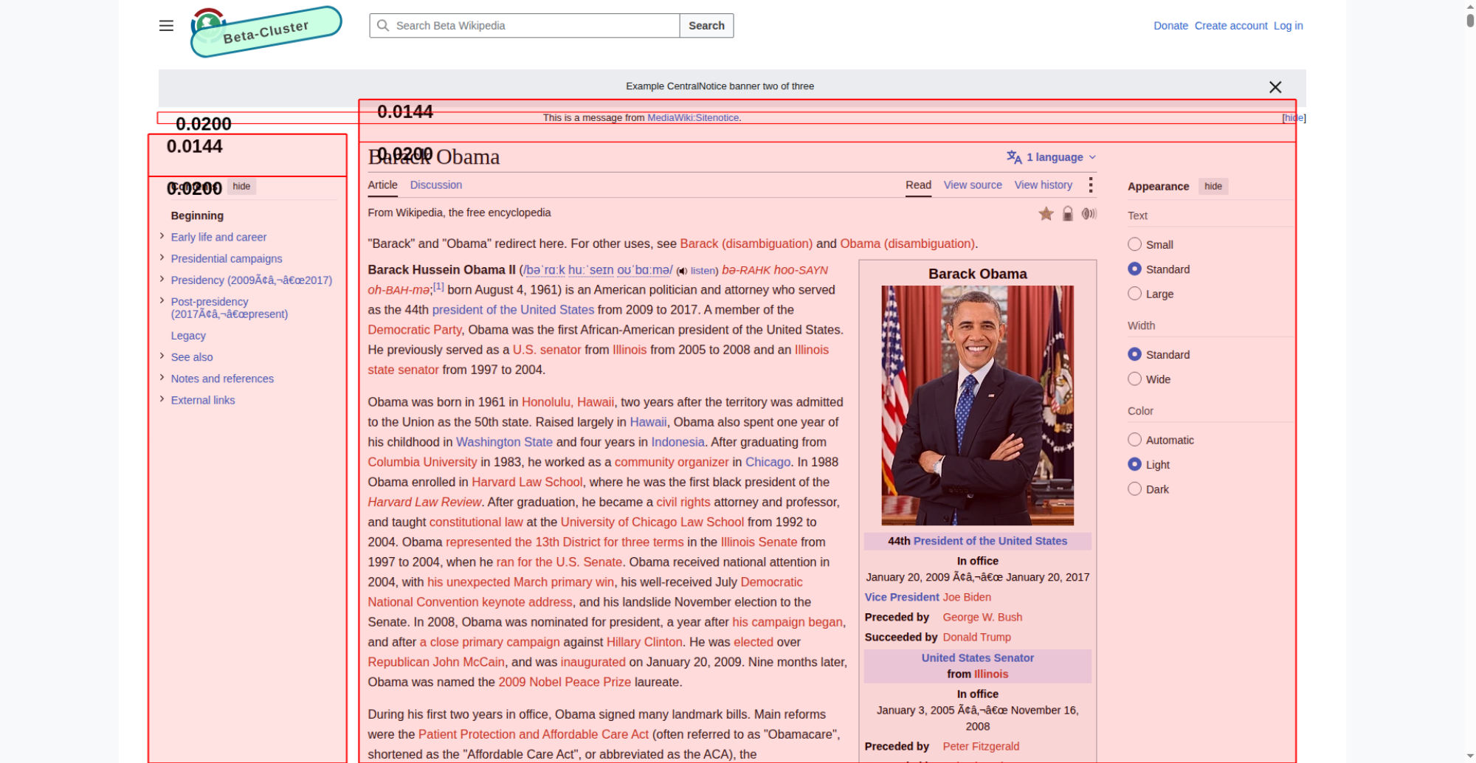Open the Democratic Party link
This screenshot has height=763, width=1476.
pos(415,330)
